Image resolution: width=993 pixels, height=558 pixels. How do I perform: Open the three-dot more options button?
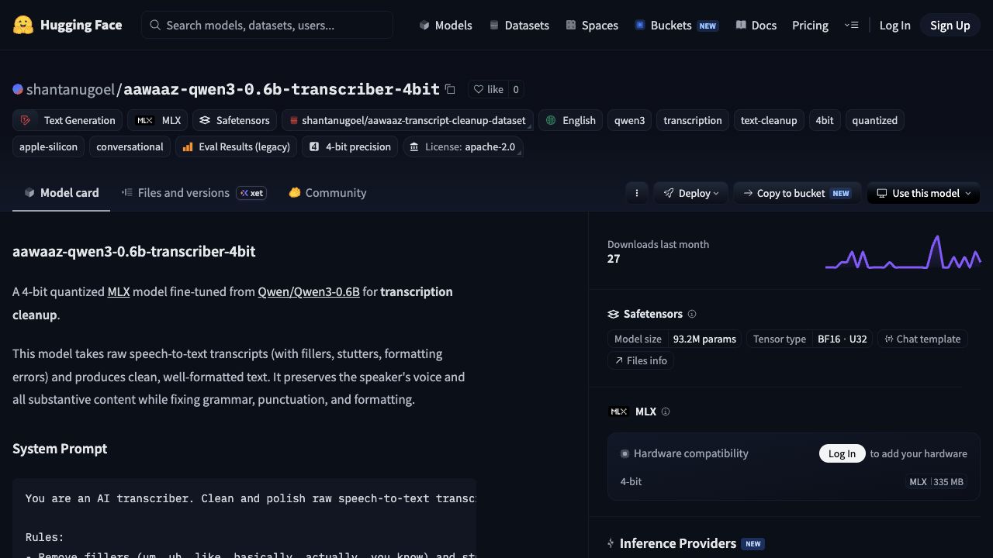(637, 193)
